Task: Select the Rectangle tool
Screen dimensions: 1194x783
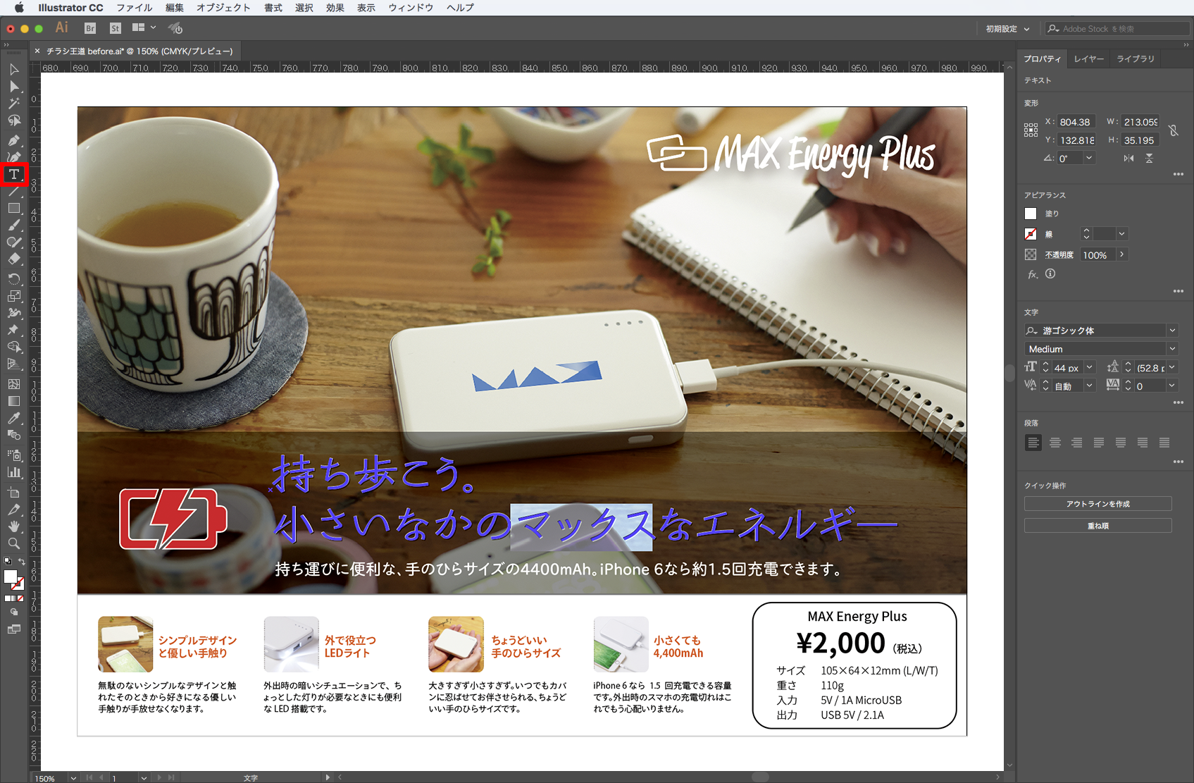Action: coord(14,209)
